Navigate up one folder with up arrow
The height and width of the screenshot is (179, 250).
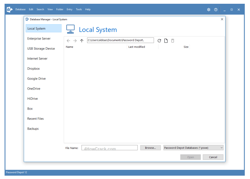tap(82, 41)
